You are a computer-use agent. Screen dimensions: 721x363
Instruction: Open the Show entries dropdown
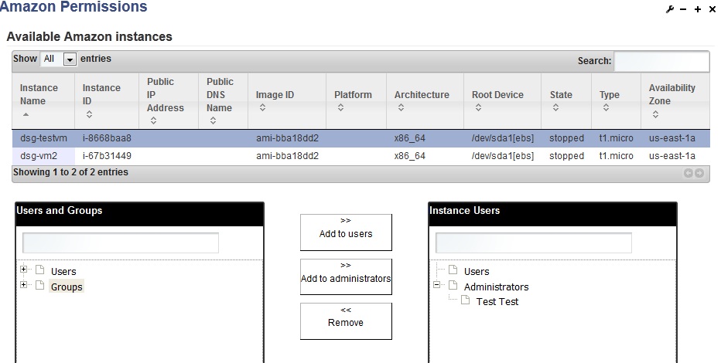point(58,59)
